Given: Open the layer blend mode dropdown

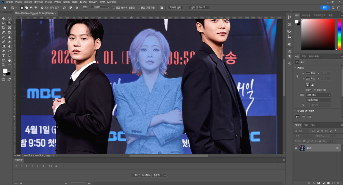Looking at the screenshot, I should coord(304,136).
